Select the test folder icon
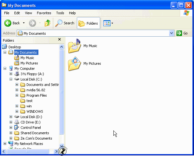This screenshot has height=156, width=194. (x=23, y=101)
